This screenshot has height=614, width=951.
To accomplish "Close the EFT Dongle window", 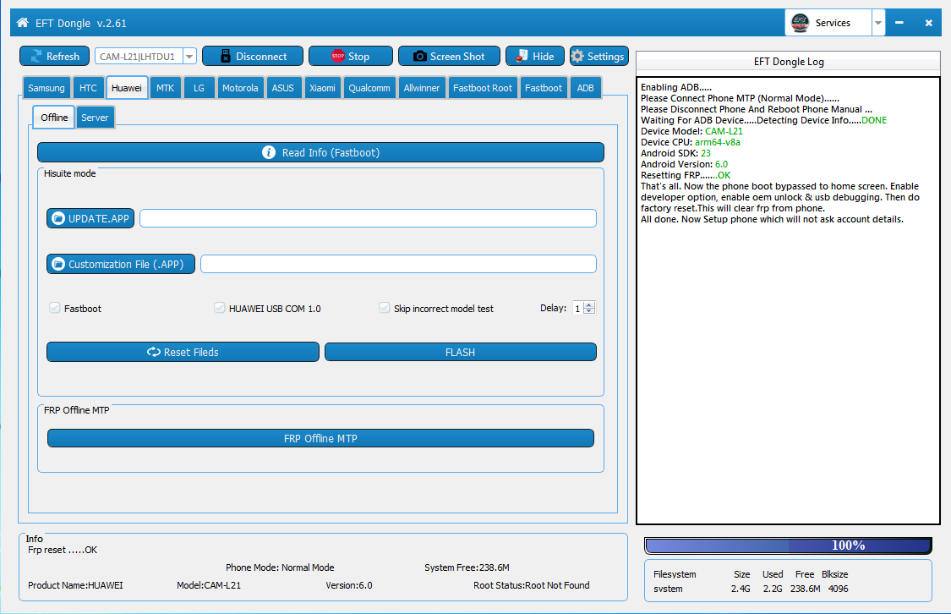I will tap(928, 23).
